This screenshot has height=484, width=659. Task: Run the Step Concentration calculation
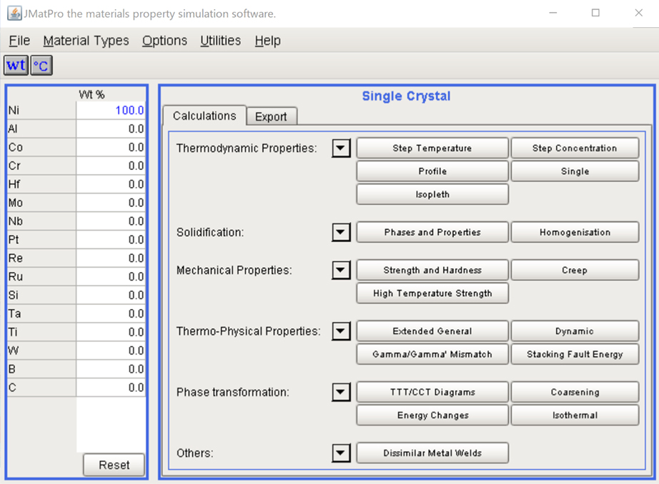click(x=575, y=148)
